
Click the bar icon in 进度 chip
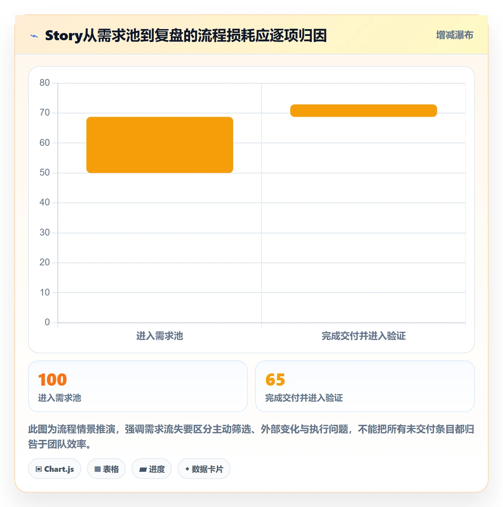click(x=143, y=469)
